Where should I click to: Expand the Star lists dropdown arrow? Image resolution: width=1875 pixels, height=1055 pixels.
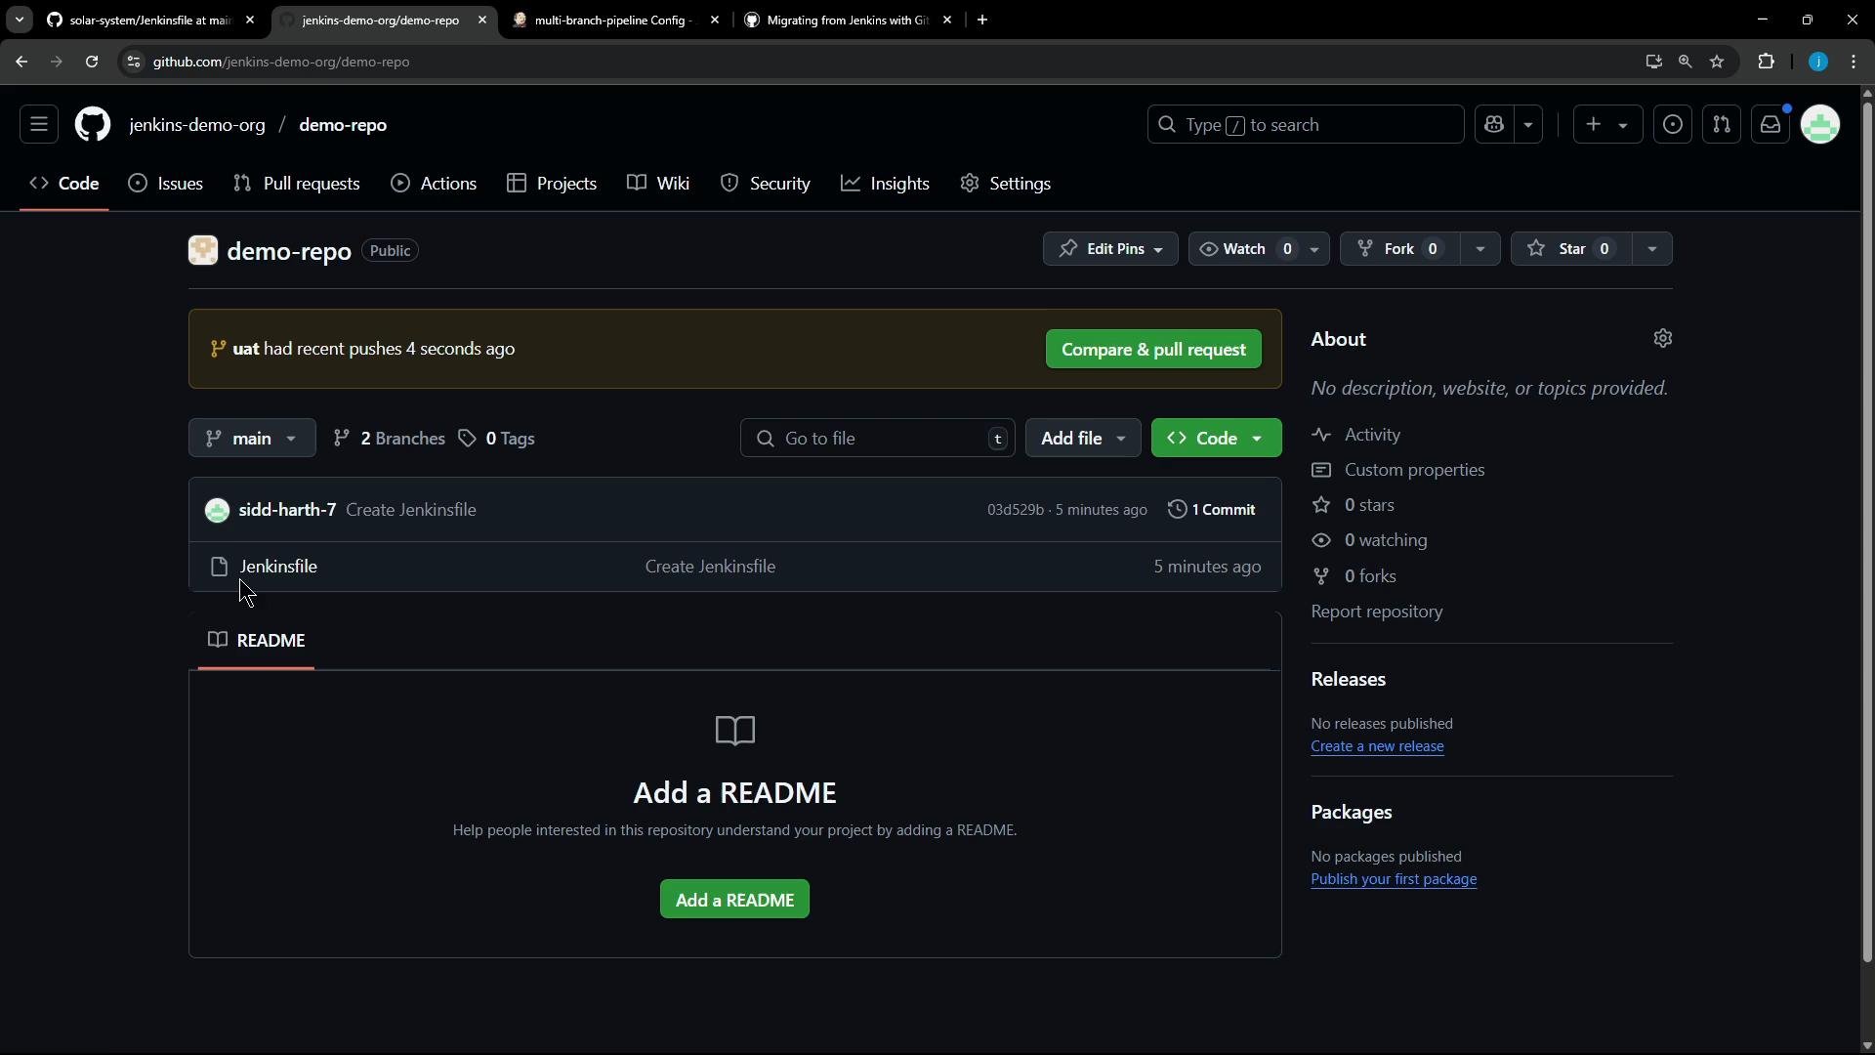[x=1652, y=249]
